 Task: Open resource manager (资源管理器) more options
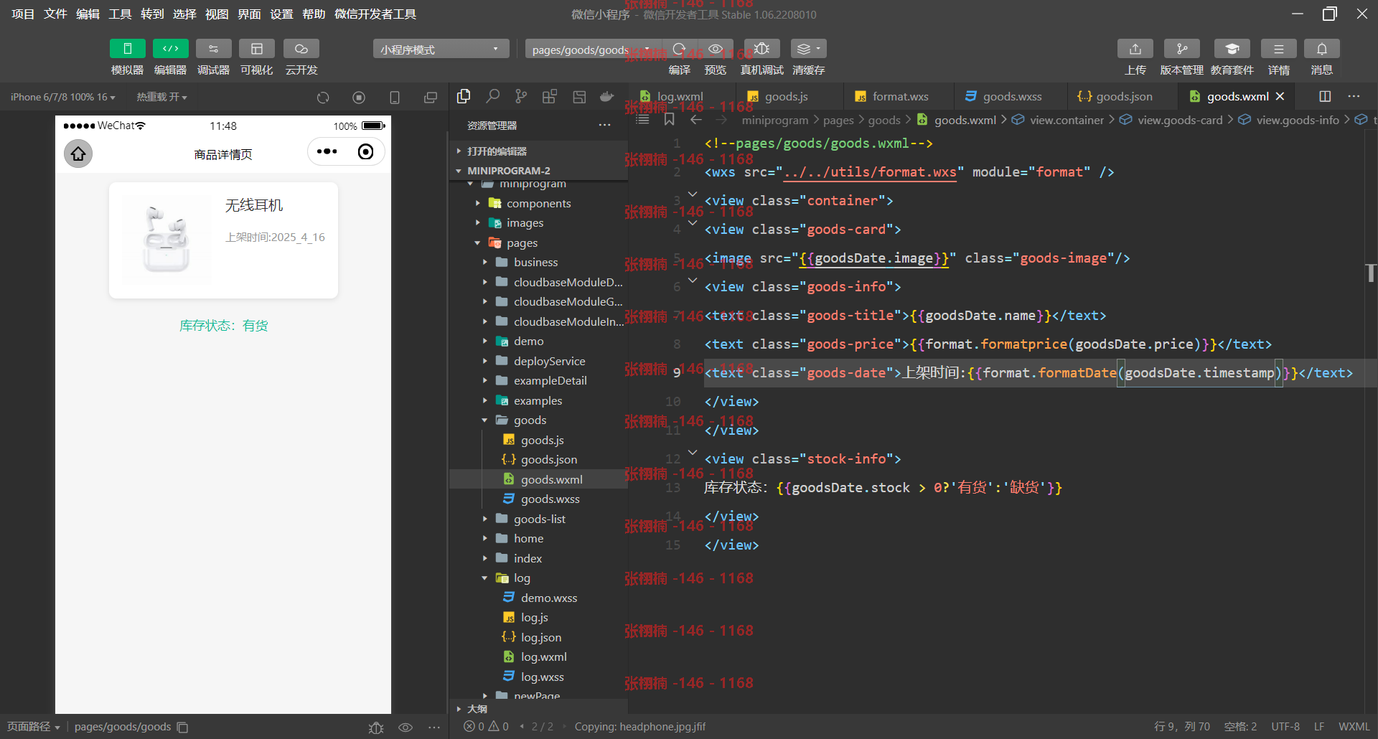tap(605, 126)
